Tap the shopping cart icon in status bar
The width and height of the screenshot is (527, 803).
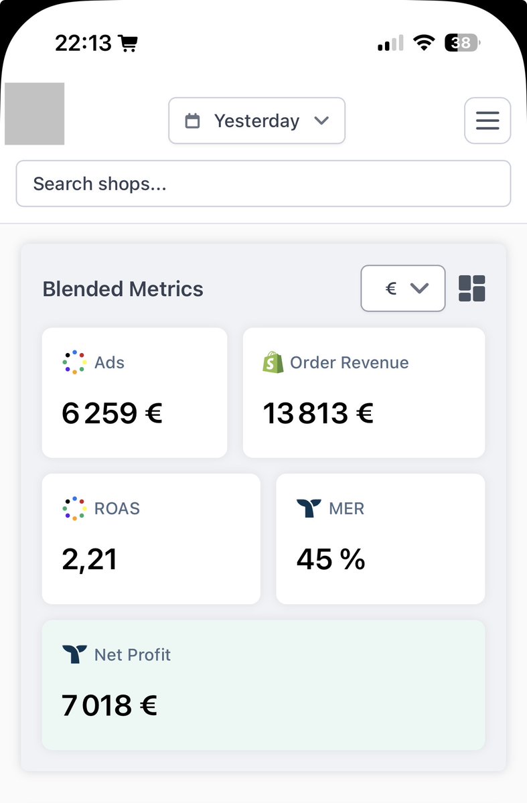click(x=128, y=44)
